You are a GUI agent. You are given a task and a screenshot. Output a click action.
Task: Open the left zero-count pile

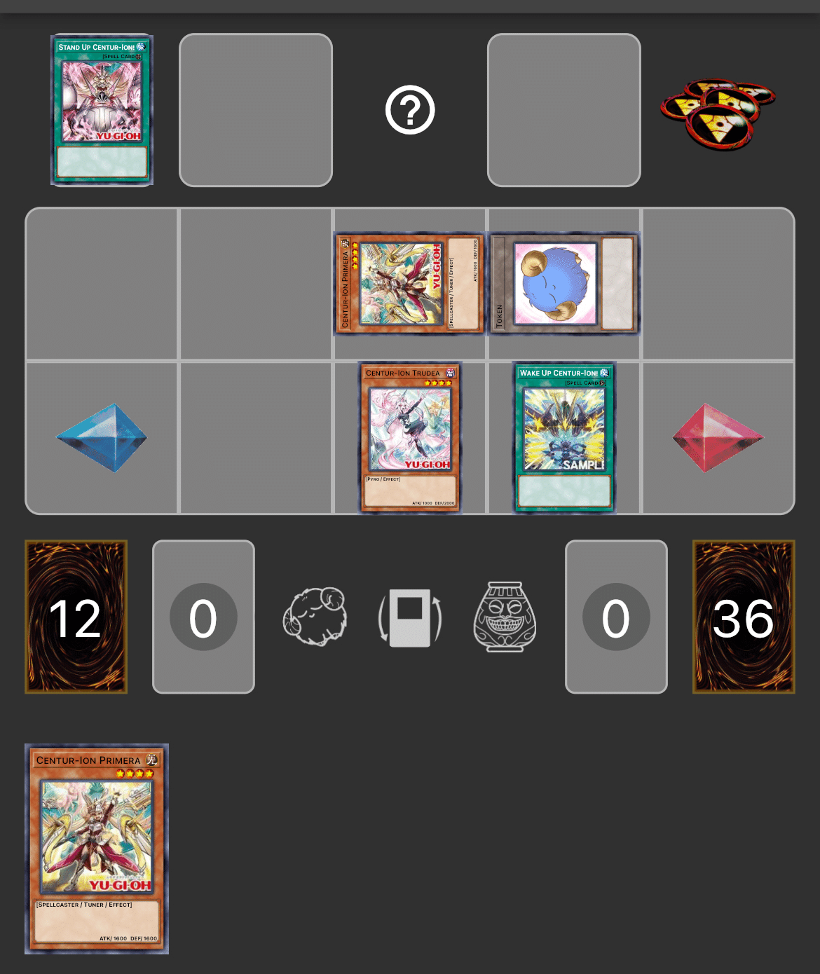tap(203, 617)
